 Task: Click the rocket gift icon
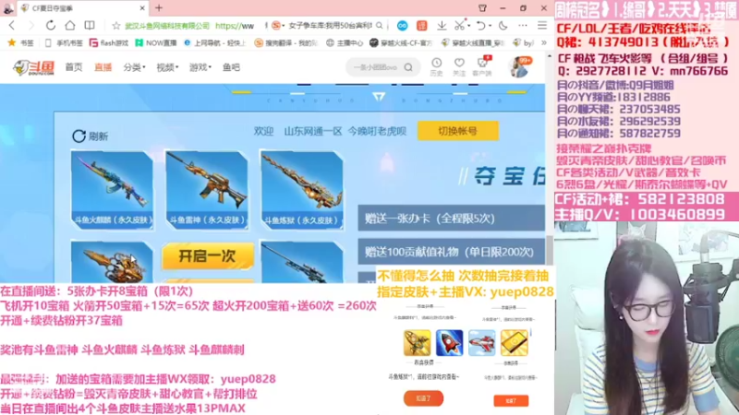point(449,342)
